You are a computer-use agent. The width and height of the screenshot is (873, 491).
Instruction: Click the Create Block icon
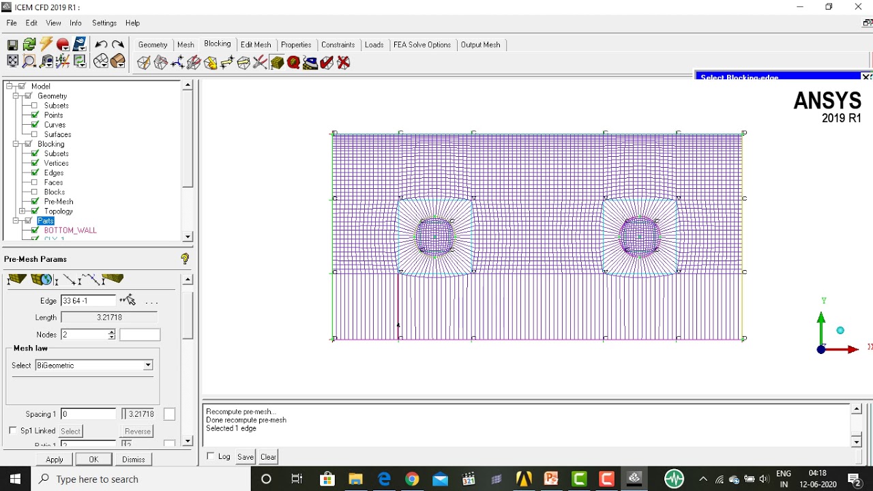(144, 63)
